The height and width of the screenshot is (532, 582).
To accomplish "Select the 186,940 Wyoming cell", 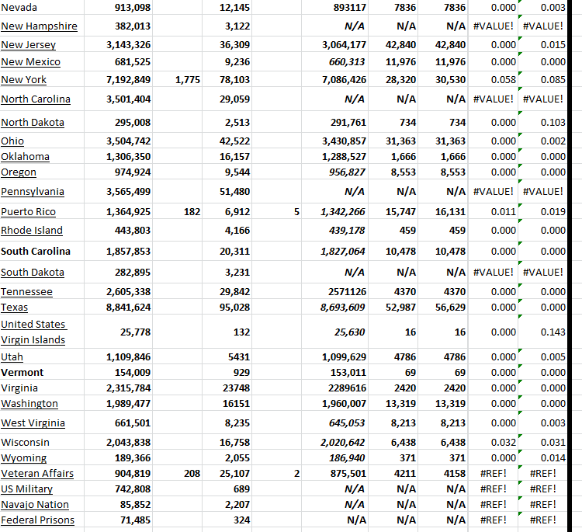I will (x=335, y=457).
